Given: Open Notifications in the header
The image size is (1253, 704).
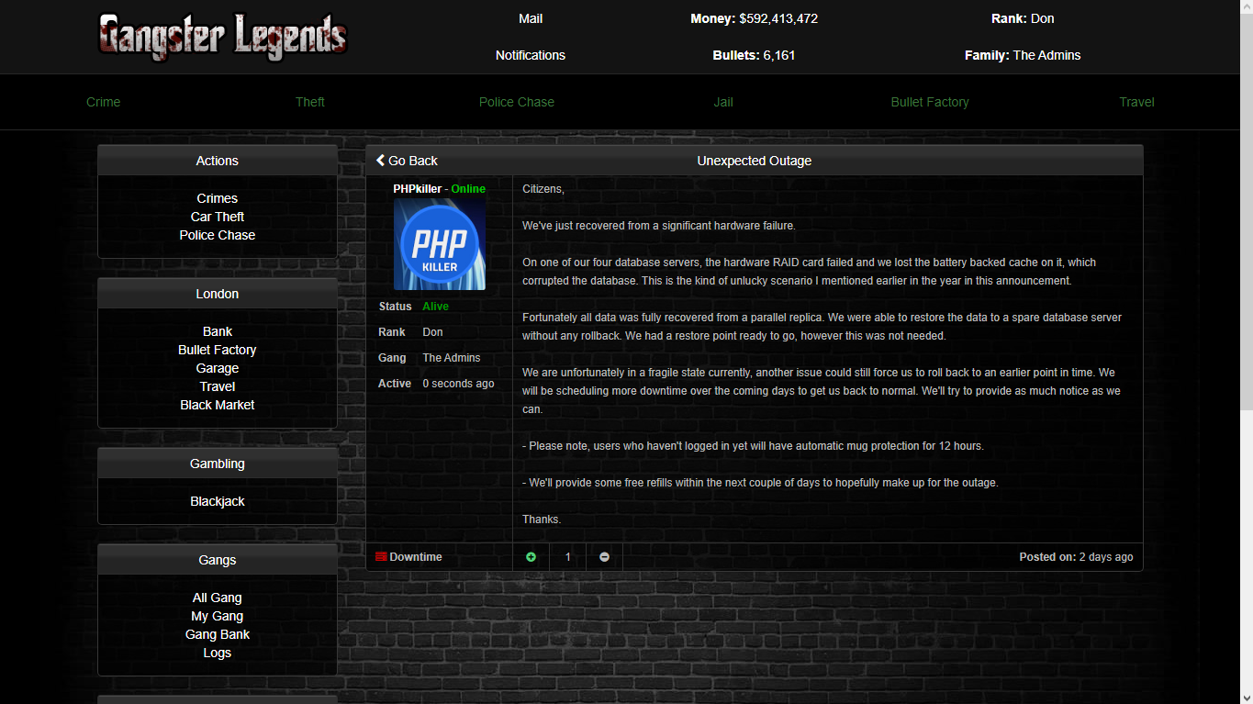Looking at the screenshot, I should [531, 55].
